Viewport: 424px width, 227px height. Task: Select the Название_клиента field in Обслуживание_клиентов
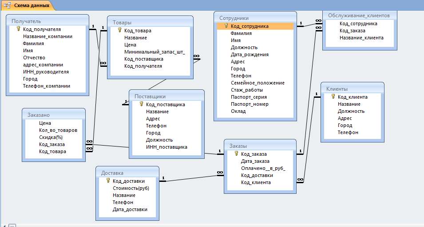361,38
